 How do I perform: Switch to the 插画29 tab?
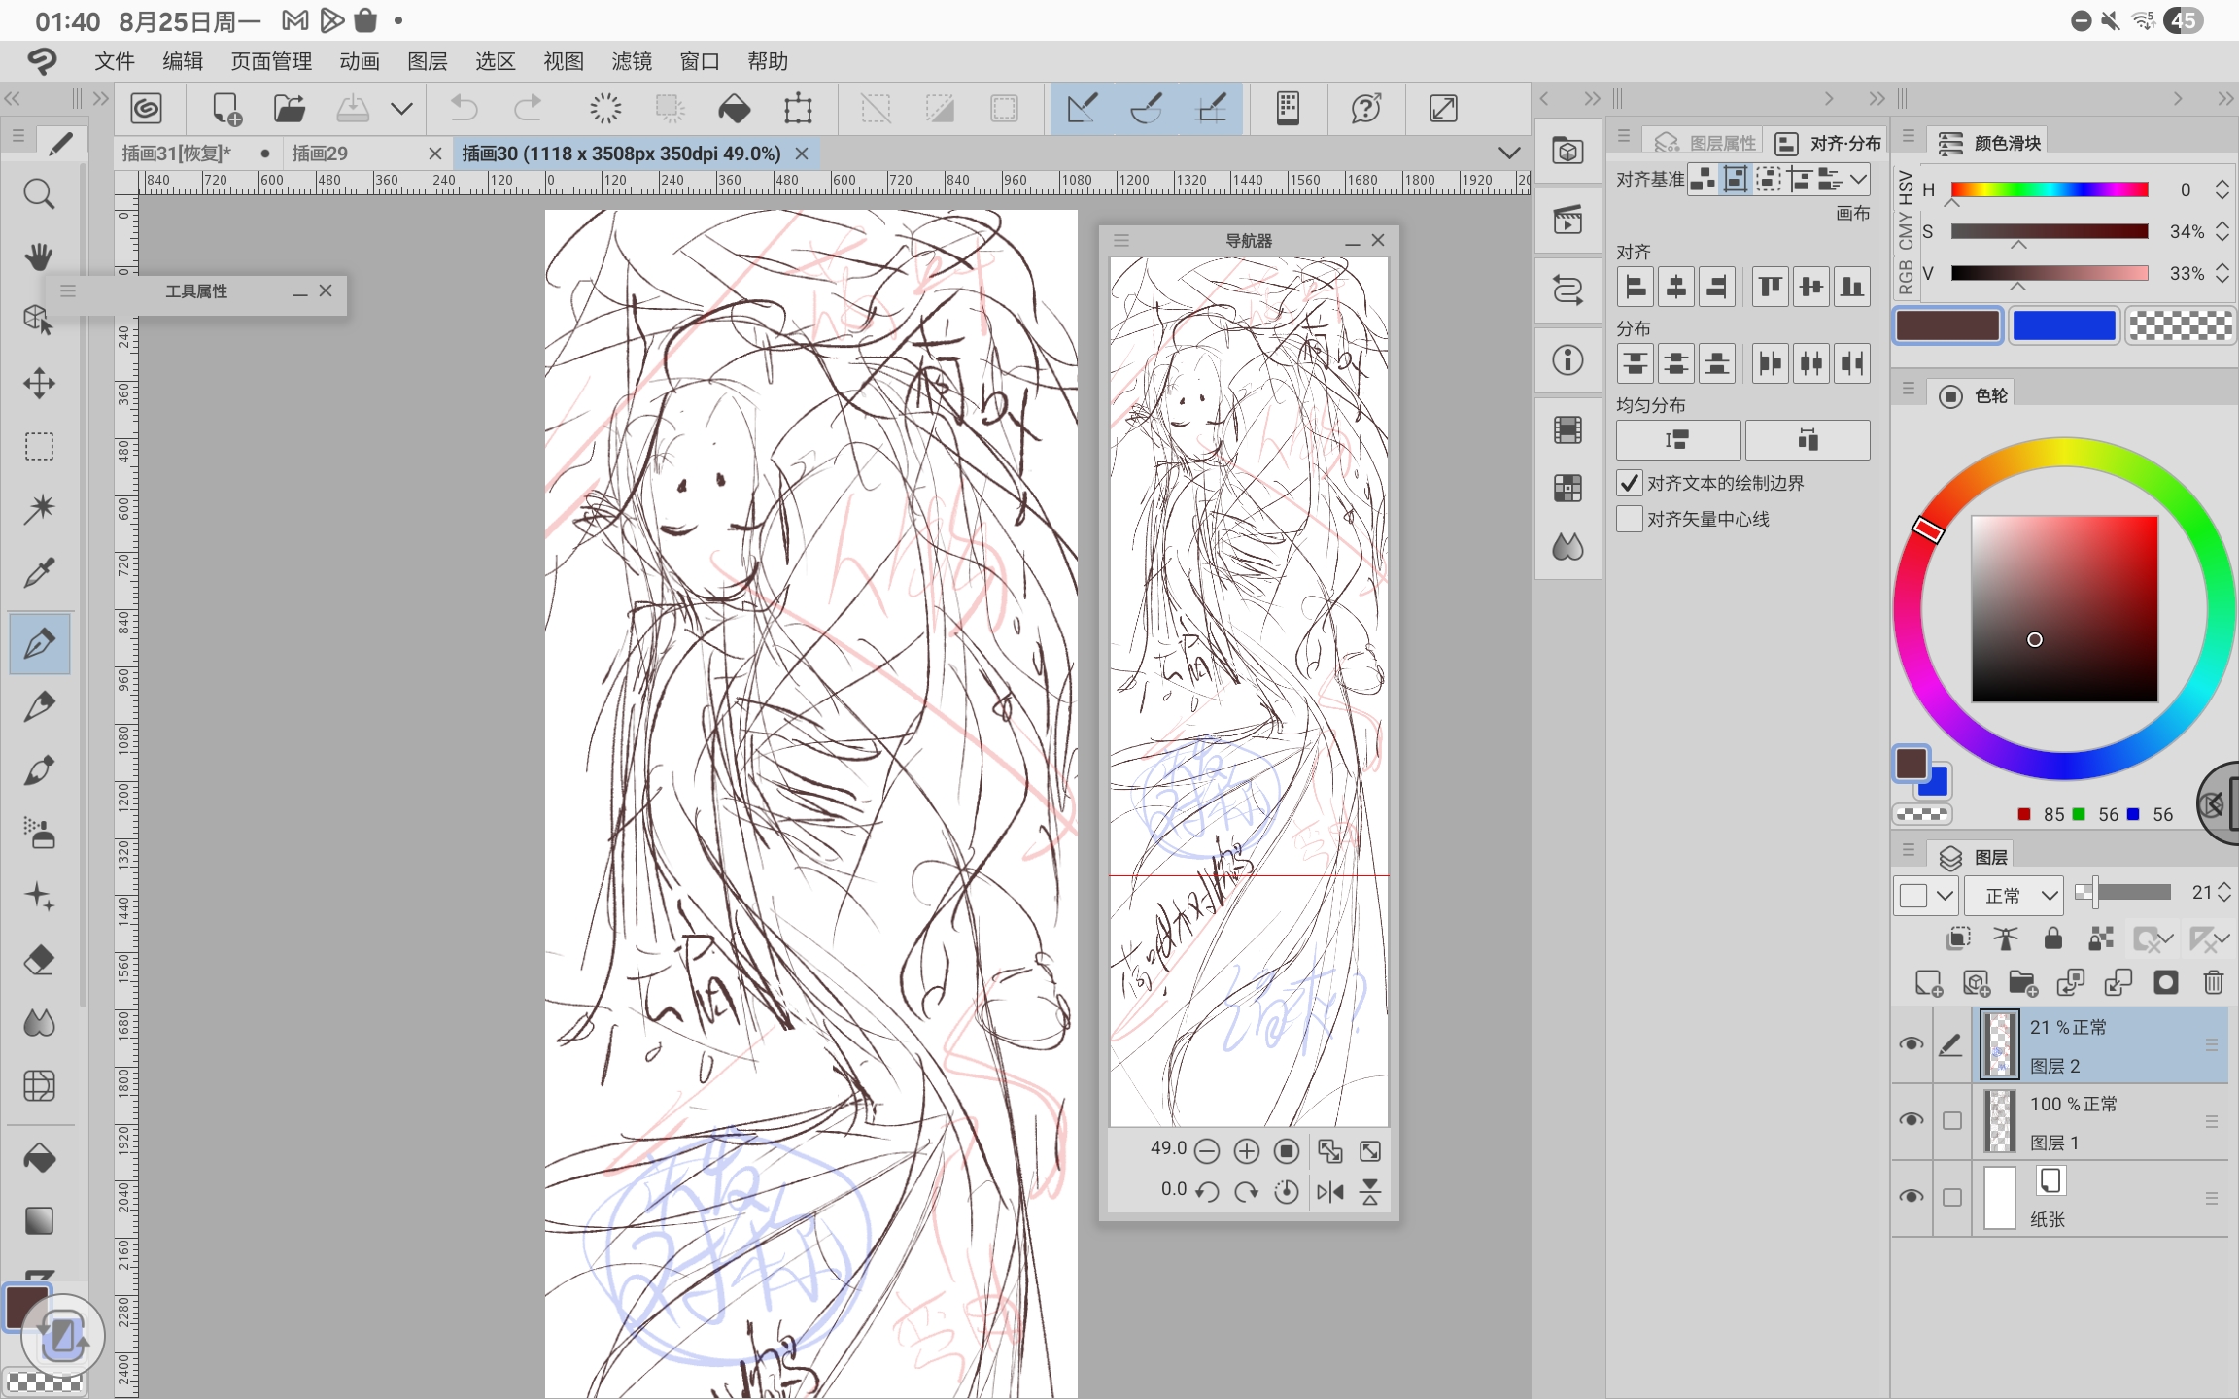[320, 154]
